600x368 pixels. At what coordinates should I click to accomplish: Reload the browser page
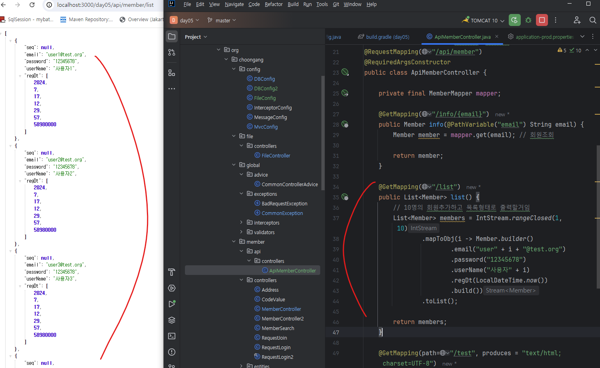click(32, 5)
